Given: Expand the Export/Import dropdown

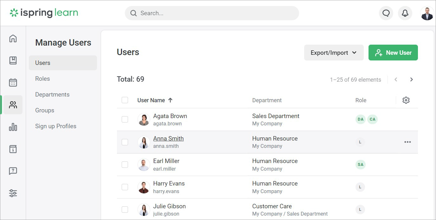Looking at the screenshot, I should point(334,53).
